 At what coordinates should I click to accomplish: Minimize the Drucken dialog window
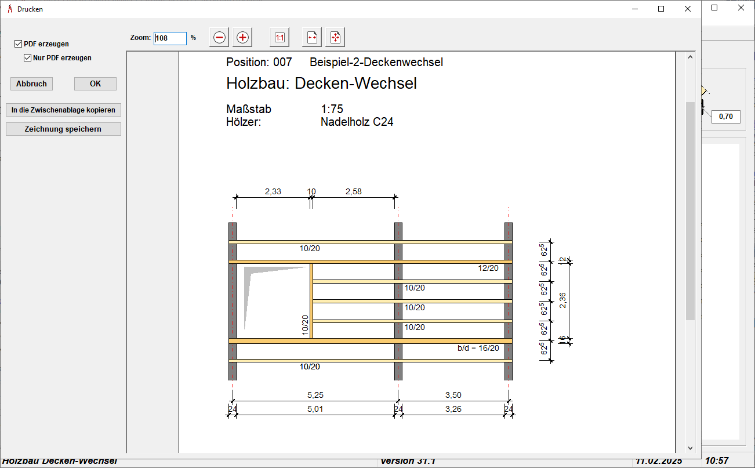point(635,9)
